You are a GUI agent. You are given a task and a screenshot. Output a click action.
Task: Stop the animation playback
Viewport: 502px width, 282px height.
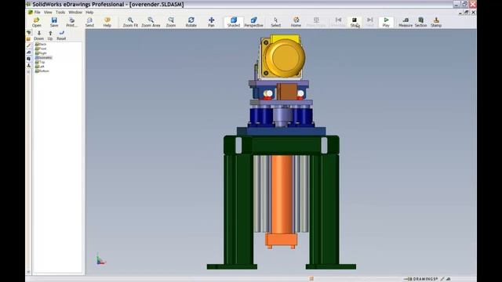[354, 22]
